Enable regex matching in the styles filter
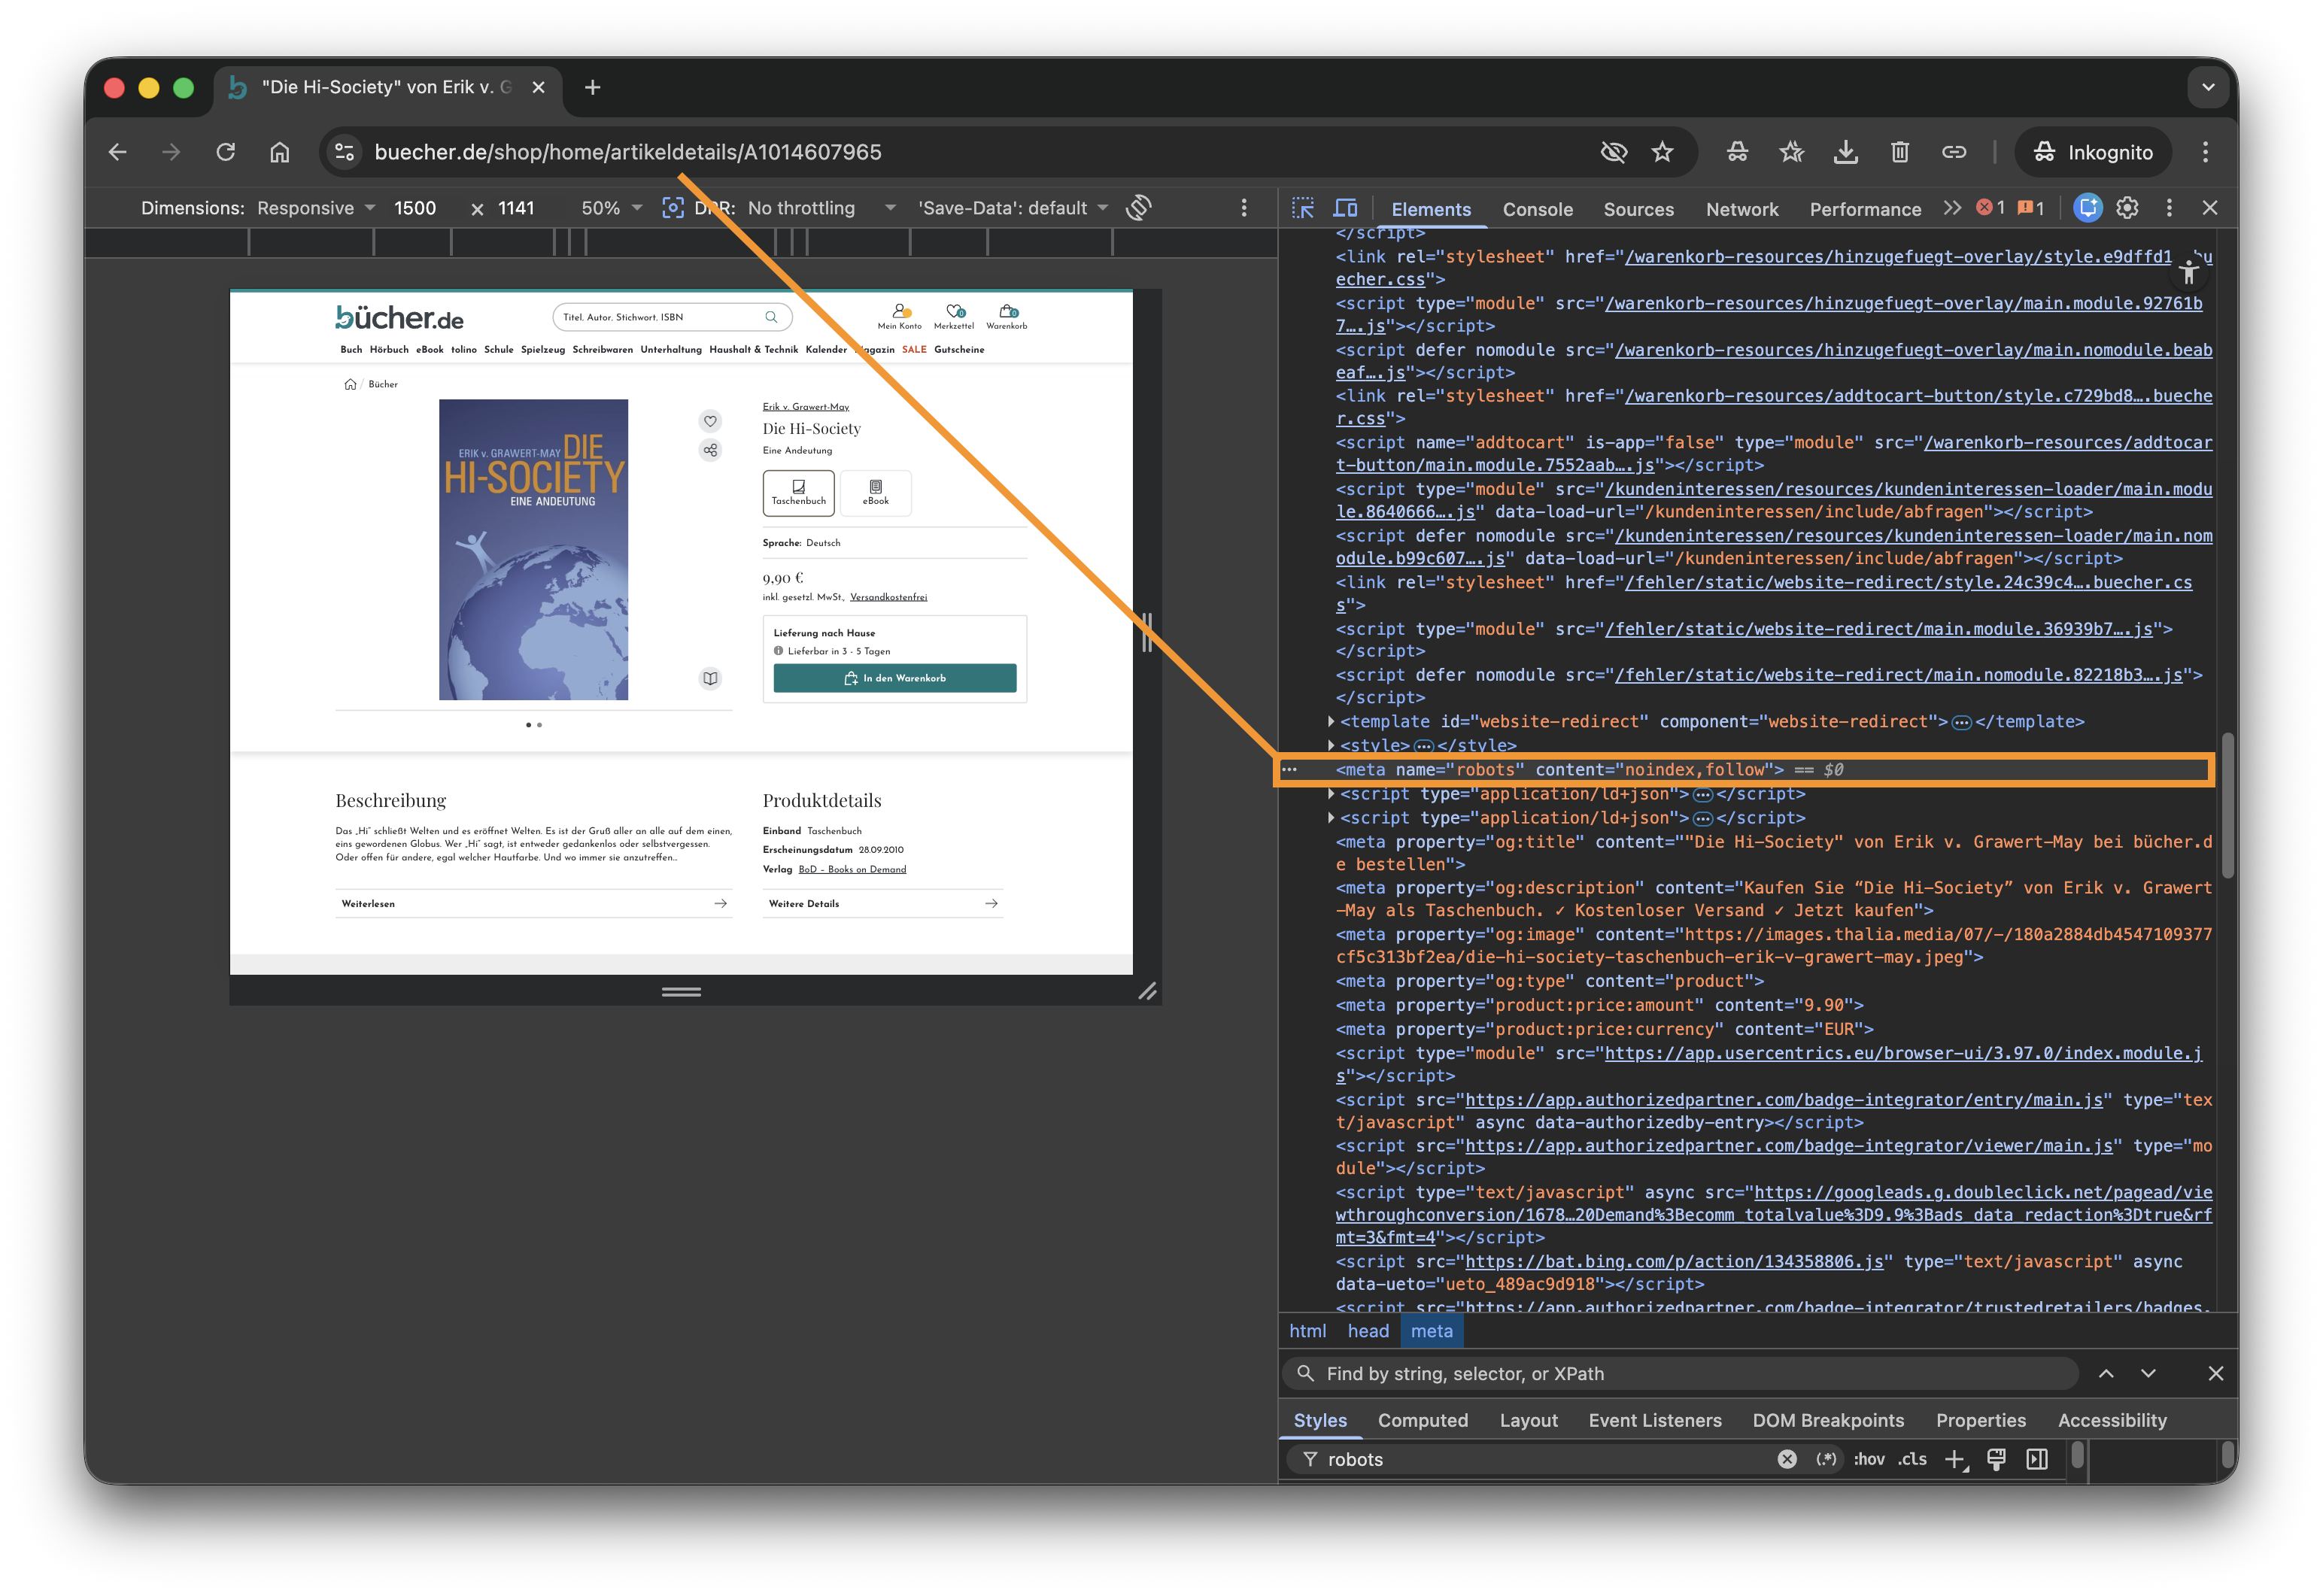Viewport: 2323px width, 1596px height. [1827, 1459]
